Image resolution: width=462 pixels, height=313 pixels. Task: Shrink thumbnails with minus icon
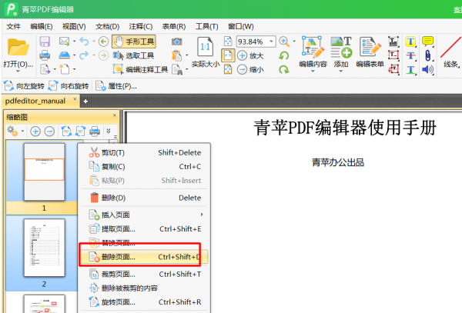pyautogui.click(x=49, y=132)
